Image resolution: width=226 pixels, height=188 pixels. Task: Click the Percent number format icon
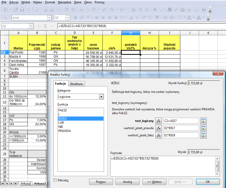137,17
